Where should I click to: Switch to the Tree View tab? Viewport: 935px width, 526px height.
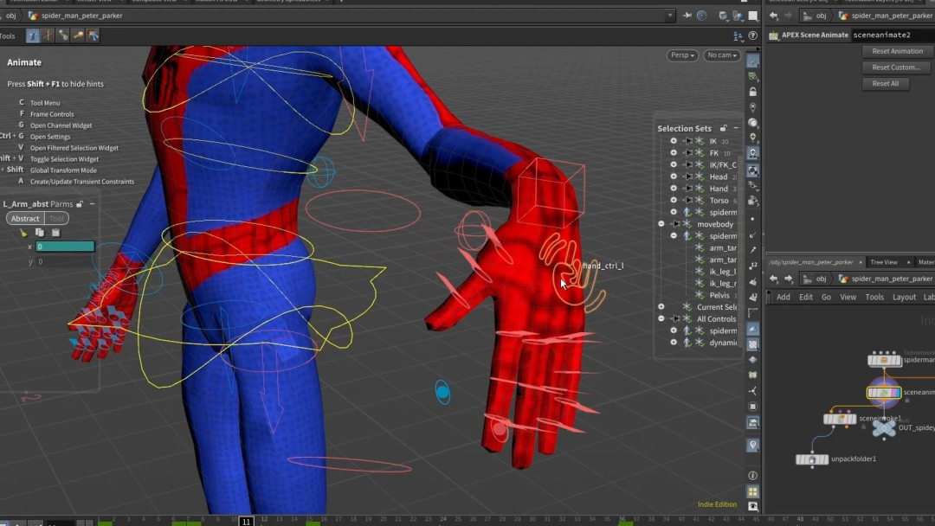[884, 262]
